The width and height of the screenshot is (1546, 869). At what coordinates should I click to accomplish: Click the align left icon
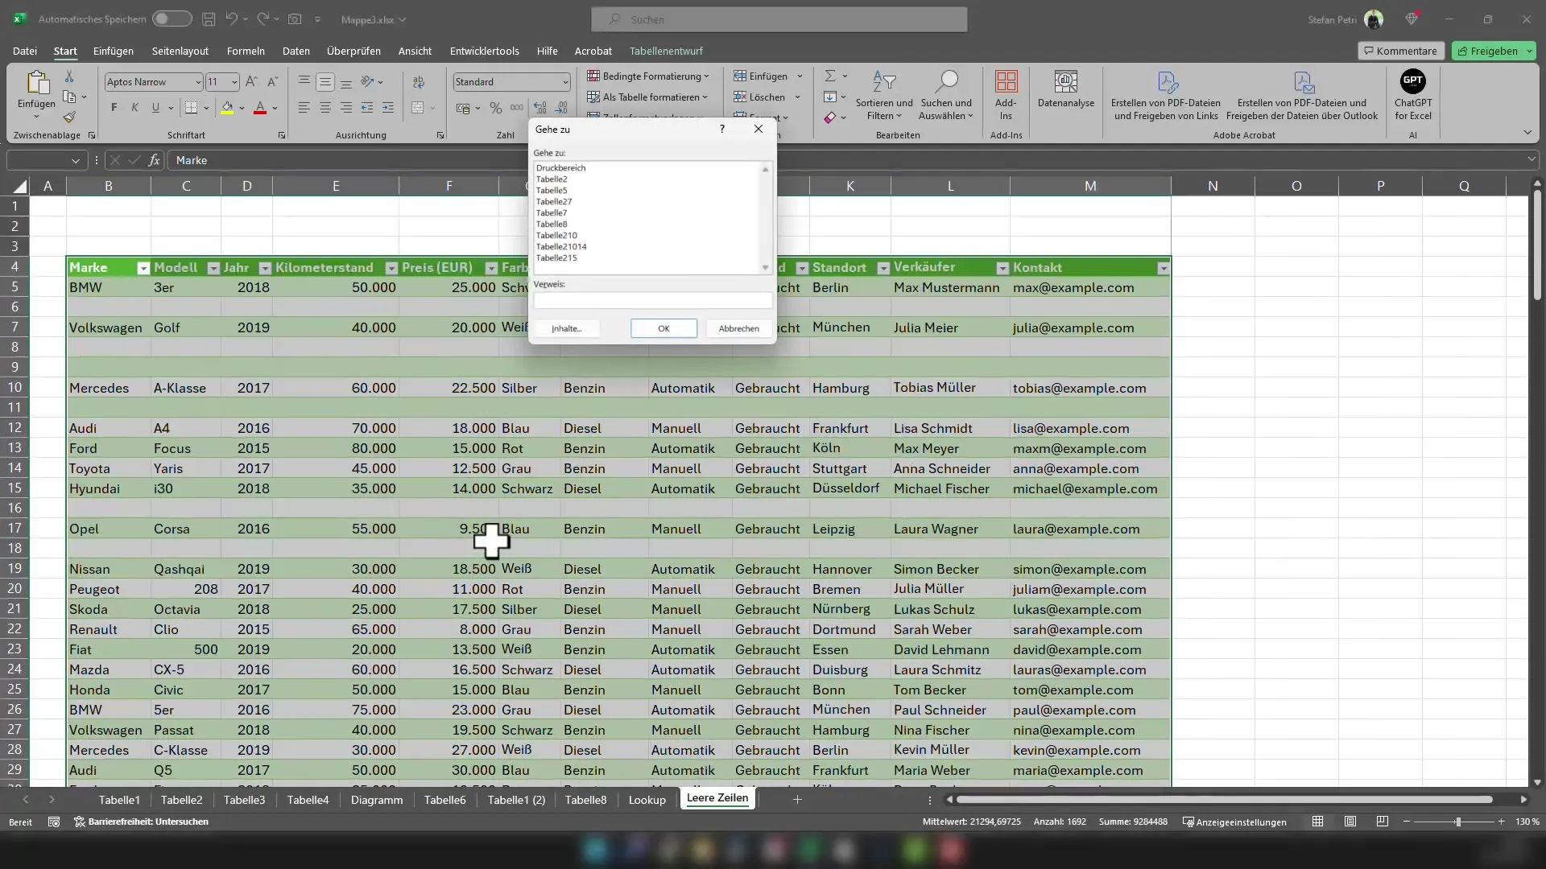[304, 108]
